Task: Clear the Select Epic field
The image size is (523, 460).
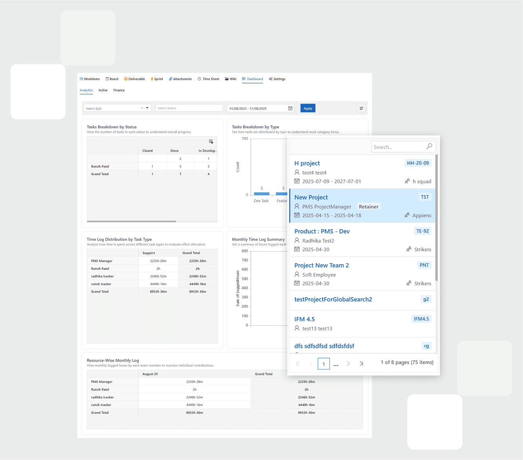Action: [x=142, y=108]
